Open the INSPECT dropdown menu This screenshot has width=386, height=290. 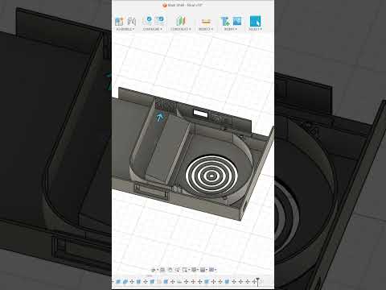[x=206, y=29]
